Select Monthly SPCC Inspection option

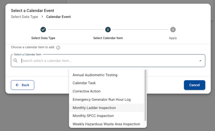93,116
